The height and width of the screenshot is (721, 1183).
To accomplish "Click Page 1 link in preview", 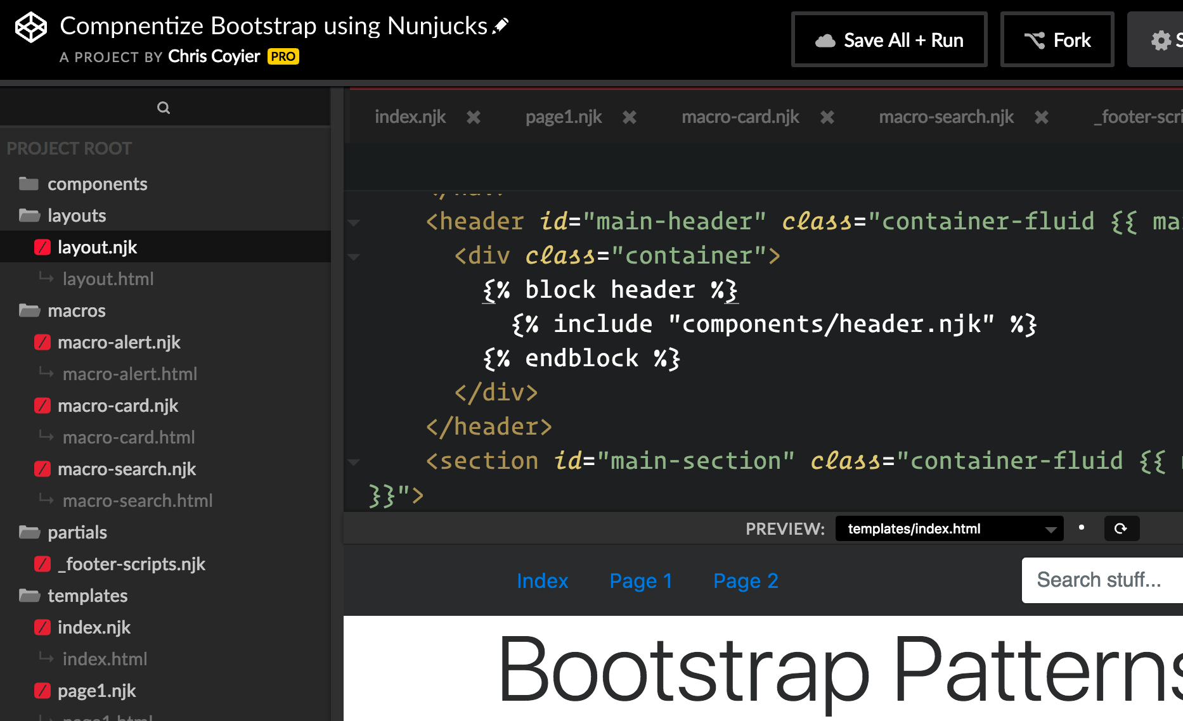I will coord(641,580).
